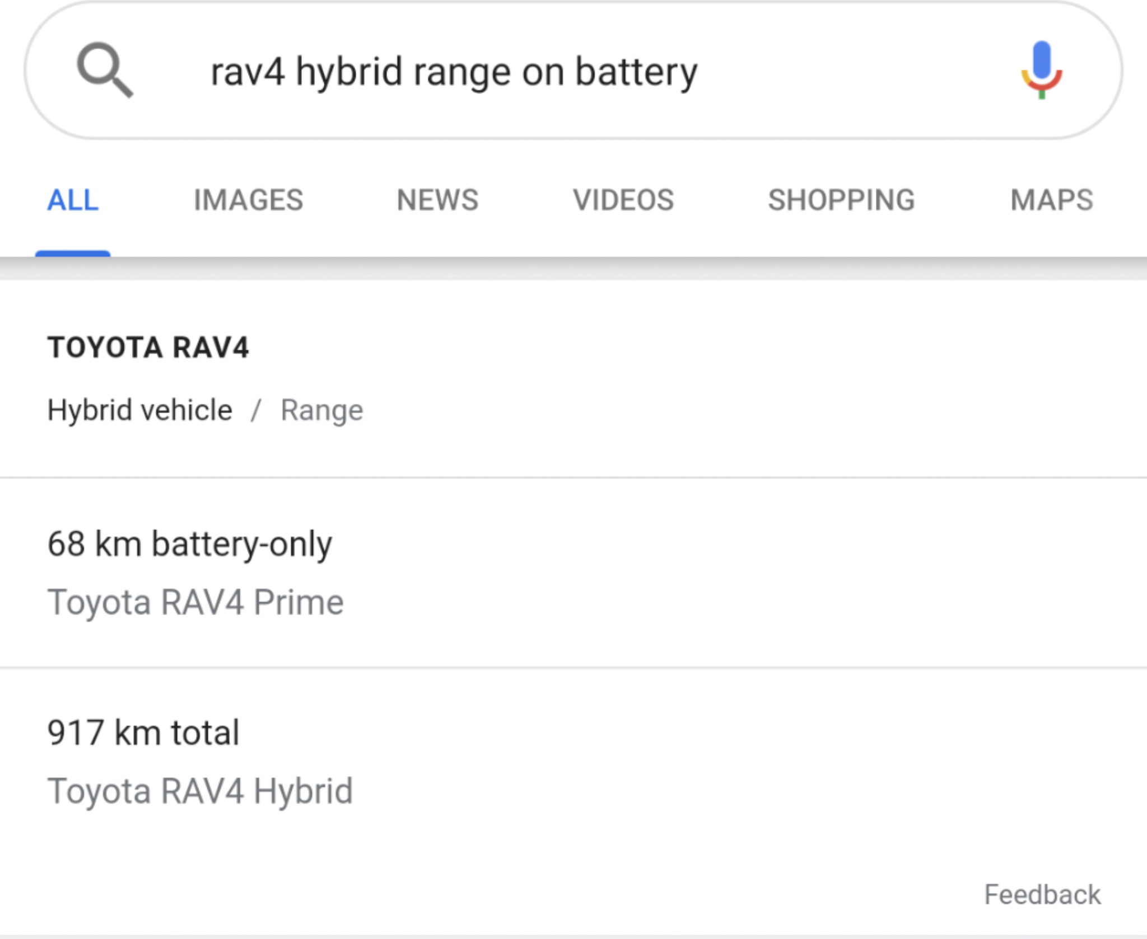Image resolution: width=1147 pixels, height=939 pixels.
Task: Click the Feedback link
Action: click(1042, 894)
